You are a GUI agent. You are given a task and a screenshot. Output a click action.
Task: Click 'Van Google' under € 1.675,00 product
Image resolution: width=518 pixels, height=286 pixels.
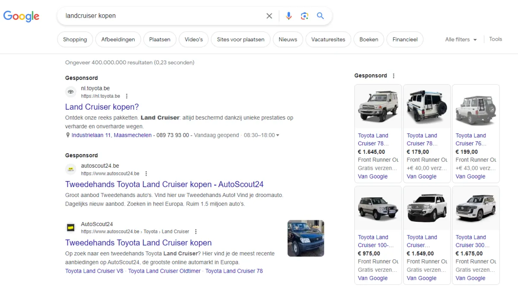point(471,278)
